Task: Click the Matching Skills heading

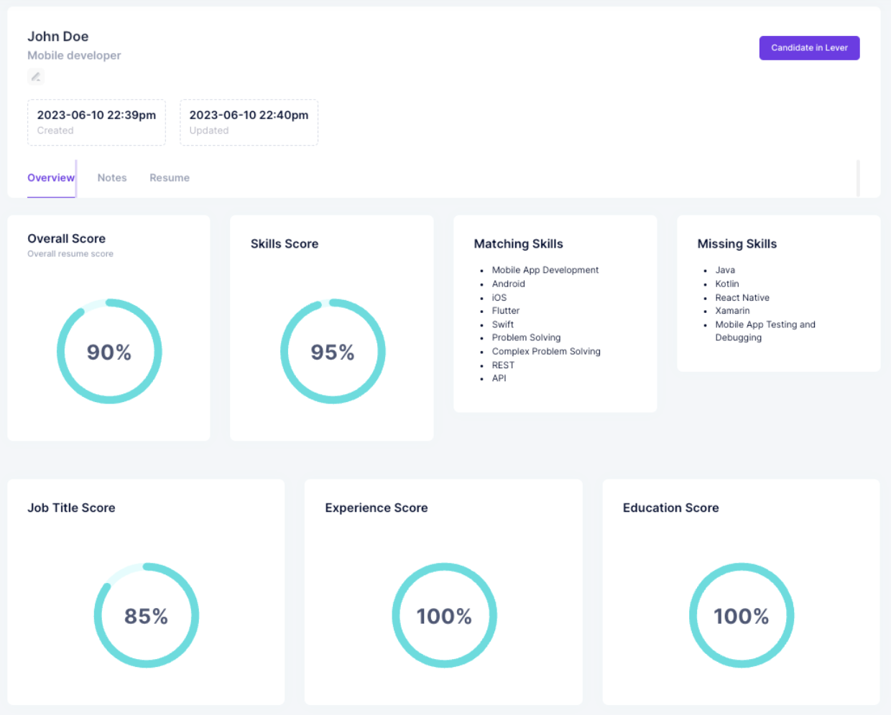Action: [x=518, y=244]
